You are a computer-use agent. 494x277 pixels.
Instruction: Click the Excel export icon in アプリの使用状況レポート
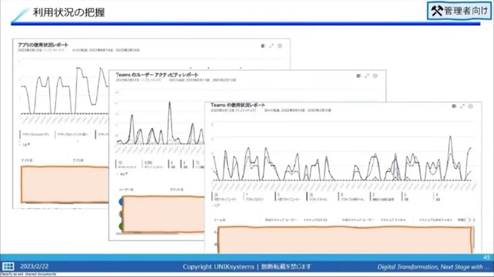[x=263, y=46]
